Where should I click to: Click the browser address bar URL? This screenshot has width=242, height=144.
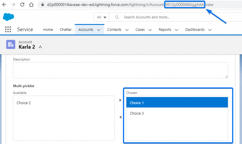pos(130,5)
